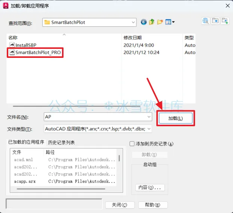Switch to 已加载的应用程序 tab

click(26, 142)
